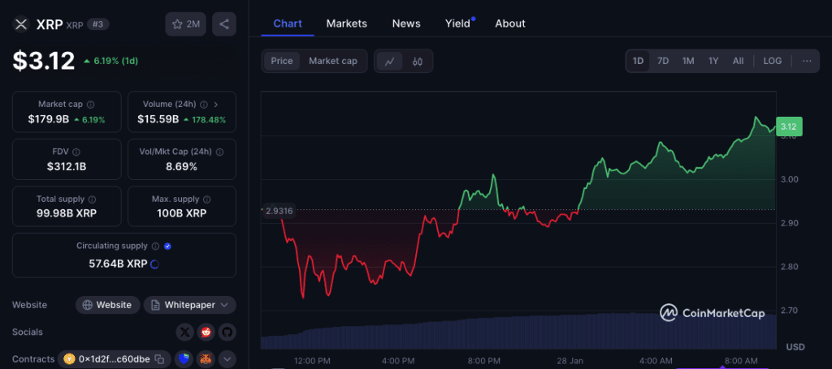The image size is (832, 369).
Task: Copy the contract address icon
Action: [159, 359]
